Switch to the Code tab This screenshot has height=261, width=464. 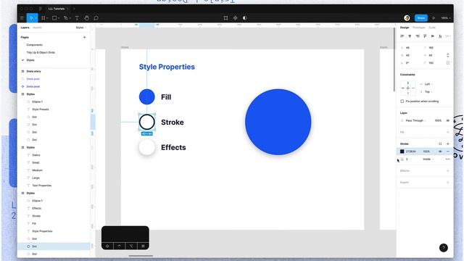(x=432, y=28)
